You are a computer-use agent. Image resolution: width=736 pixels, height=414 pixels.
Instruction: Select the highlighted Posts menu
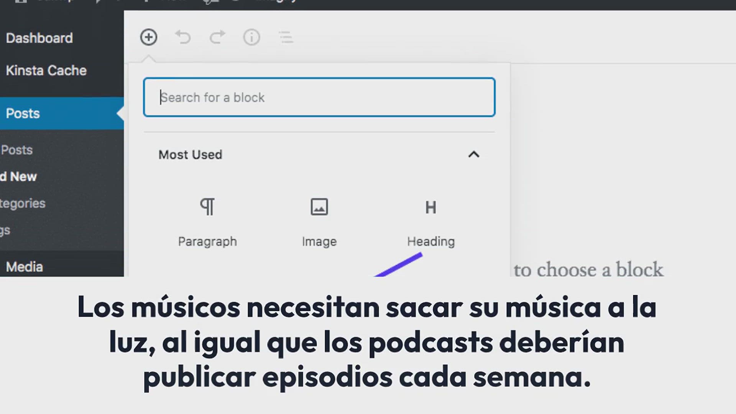(23, 113)
